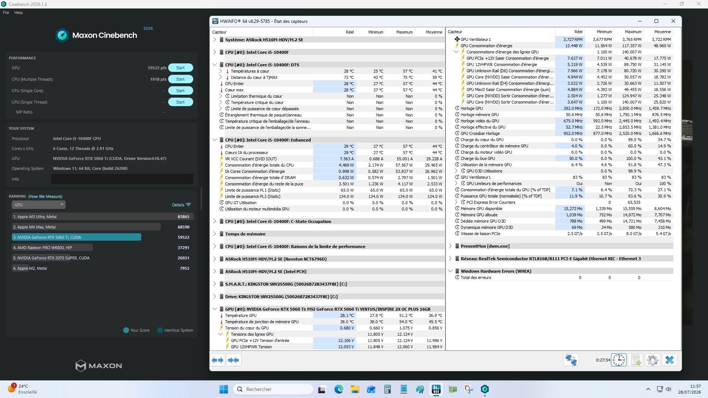Expand the C-State Occupation section
The width and height of the screenshot is (708, 398).
point(215,221)
